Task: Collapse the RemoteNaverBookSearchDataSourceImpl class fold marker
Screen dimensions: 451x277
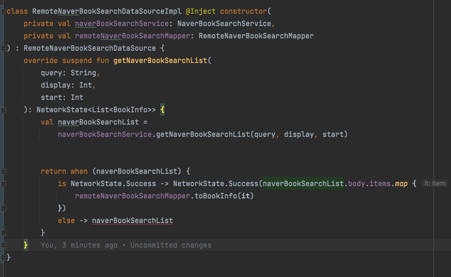Action: click(3, 12)
